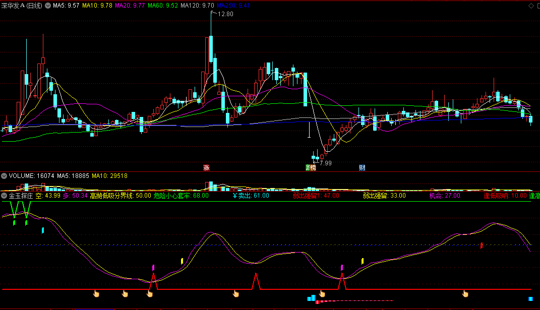Screen dimensions: 540x310
Task: Click the hand icon beside the blue bars
Action: (322, 293)
